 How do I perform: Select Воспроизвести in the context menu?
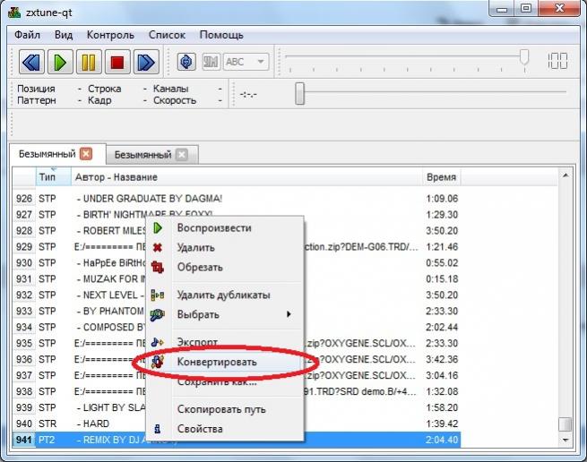[213, 228]
